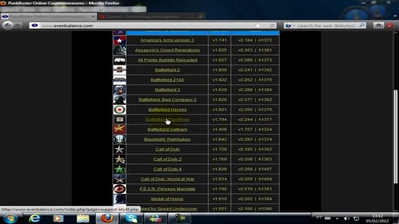Screen dimensions: 399x224
Task: Show hidden system tray icons
Action: tap(337, 218)
